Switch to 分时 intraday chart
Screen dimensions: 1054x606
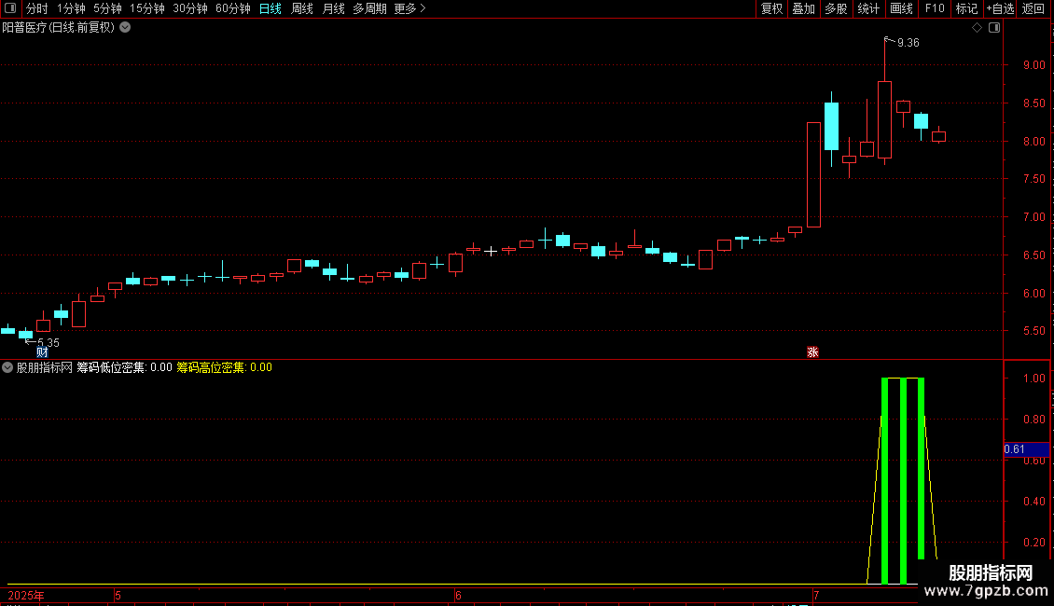pyautogui.click(x=37, y=8)
